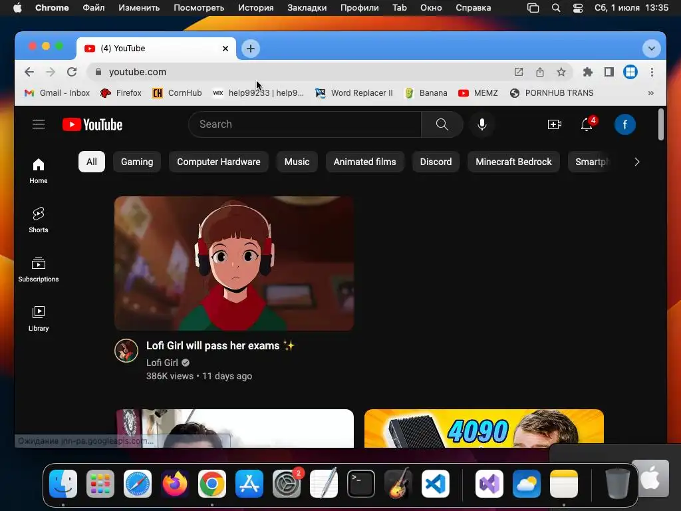Viewport: 681px width, 511px height.
Task: Open Control Center in the menu bar
Action: point(578,8)
